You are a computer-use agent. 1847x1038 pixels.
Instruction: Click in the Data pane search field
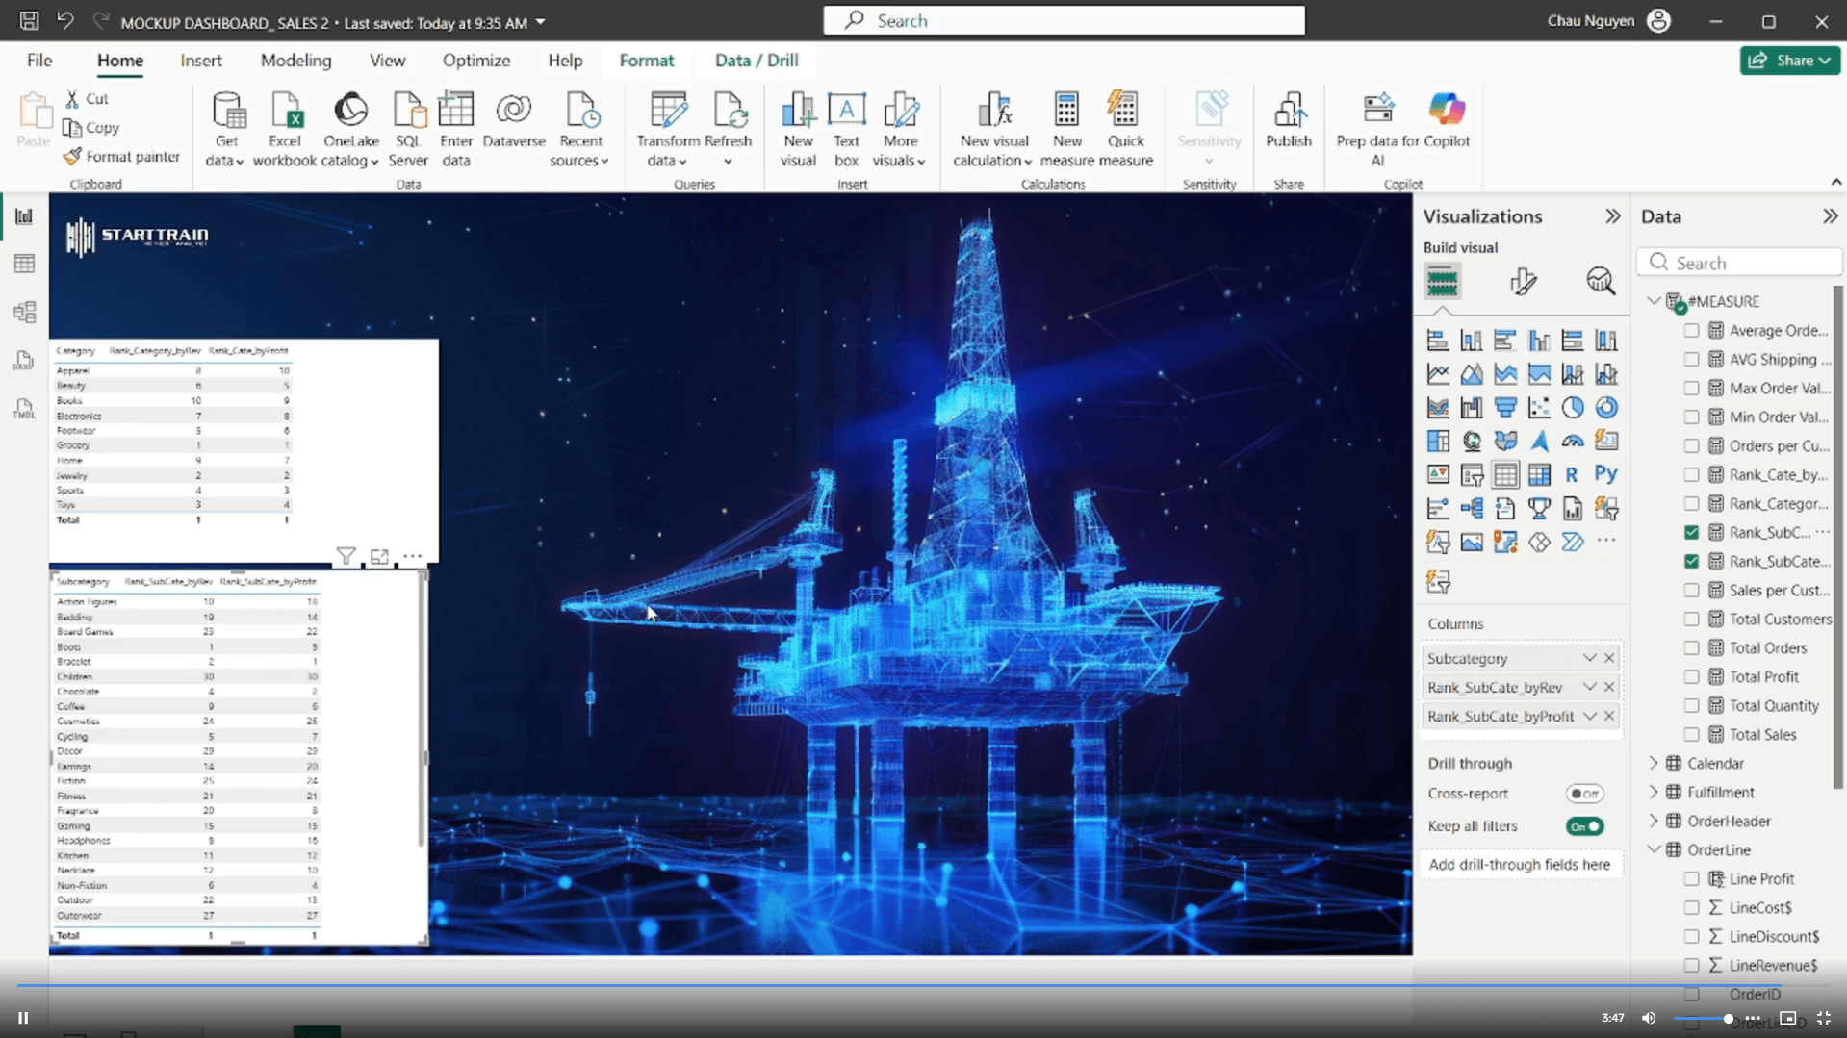tap(1739, 263)
